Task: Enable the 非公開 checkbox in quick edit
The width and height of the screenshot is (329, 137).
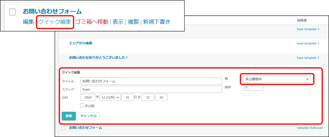Action: click(82, 106)
